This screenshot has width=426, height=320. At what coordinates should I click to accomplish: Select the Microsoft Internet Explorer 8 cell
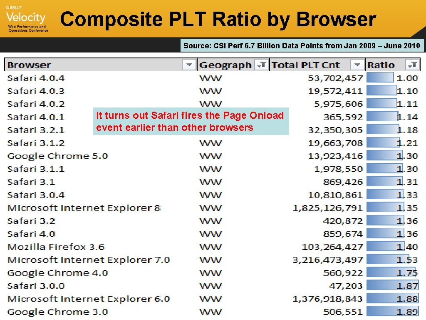tap(84, 208)
